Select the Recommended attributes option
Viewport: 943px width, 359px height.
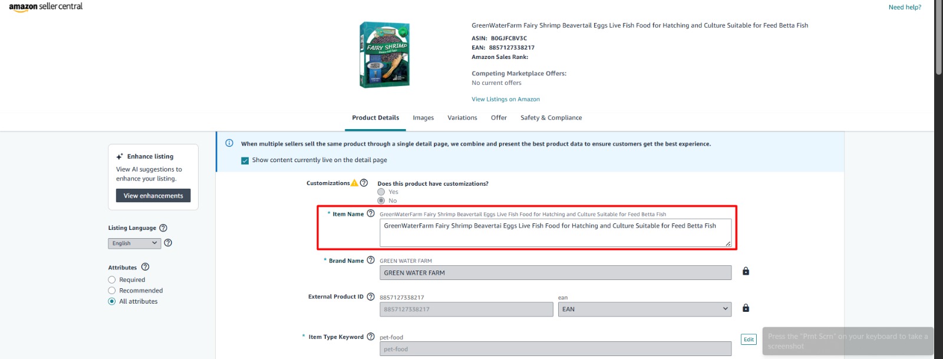click(112, 291)
